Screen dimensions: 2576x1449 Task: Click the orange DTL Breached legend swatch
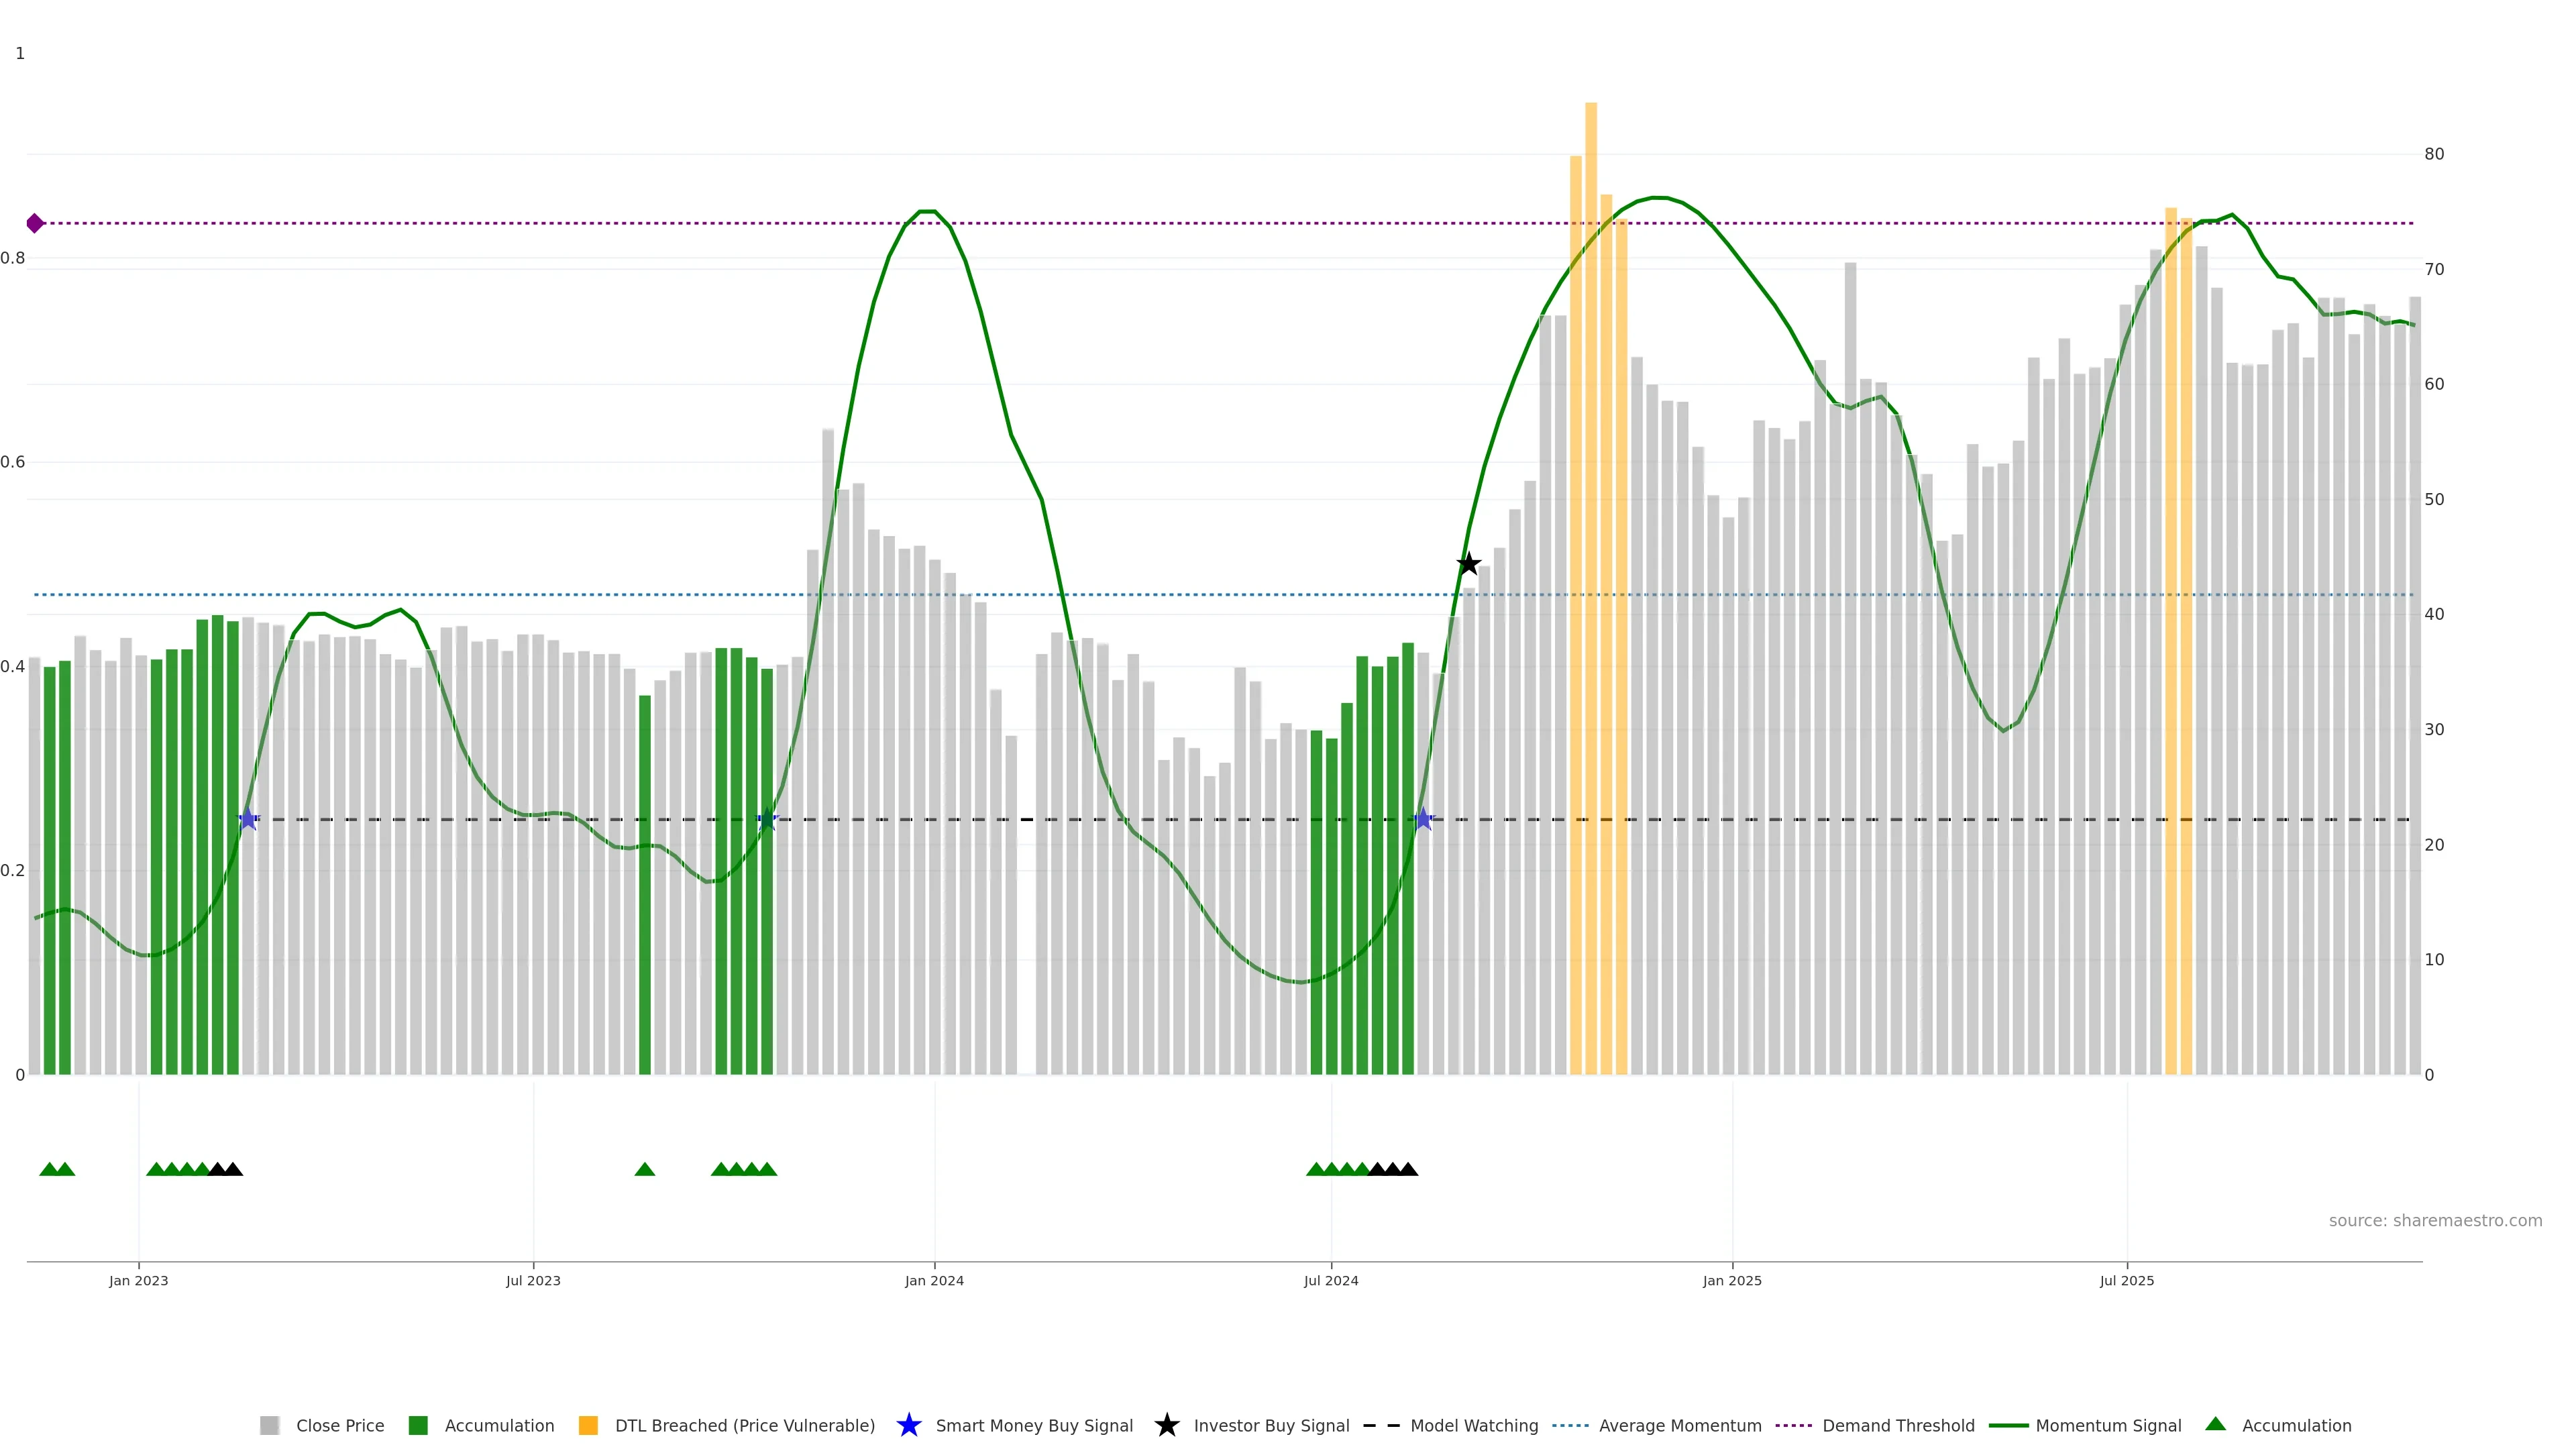coord(588,1425)
